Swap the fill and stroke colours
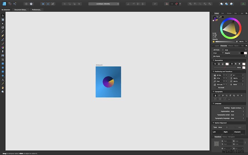The width and height of the screenshot is (248, 155). point(217,16)
